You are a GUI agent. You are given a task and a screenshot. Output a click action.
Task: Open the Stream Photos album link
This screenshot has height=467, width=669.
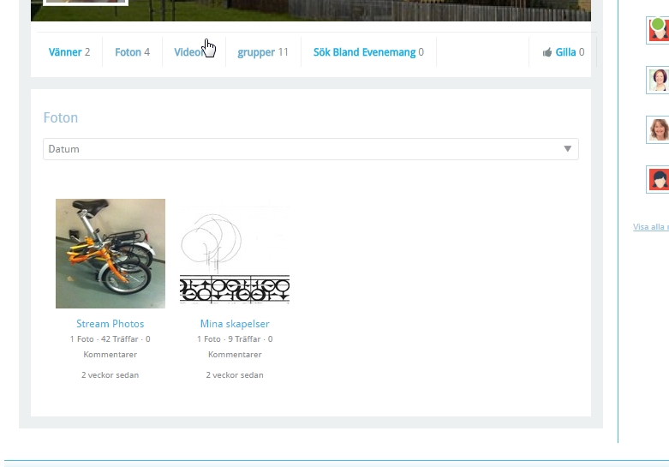(111, 324)
